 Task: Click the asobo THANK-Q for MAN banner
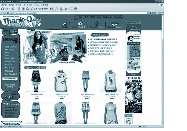134,95
